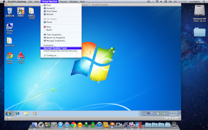Click Pause in the Virtual Machine menu

[x=61, y=22]
